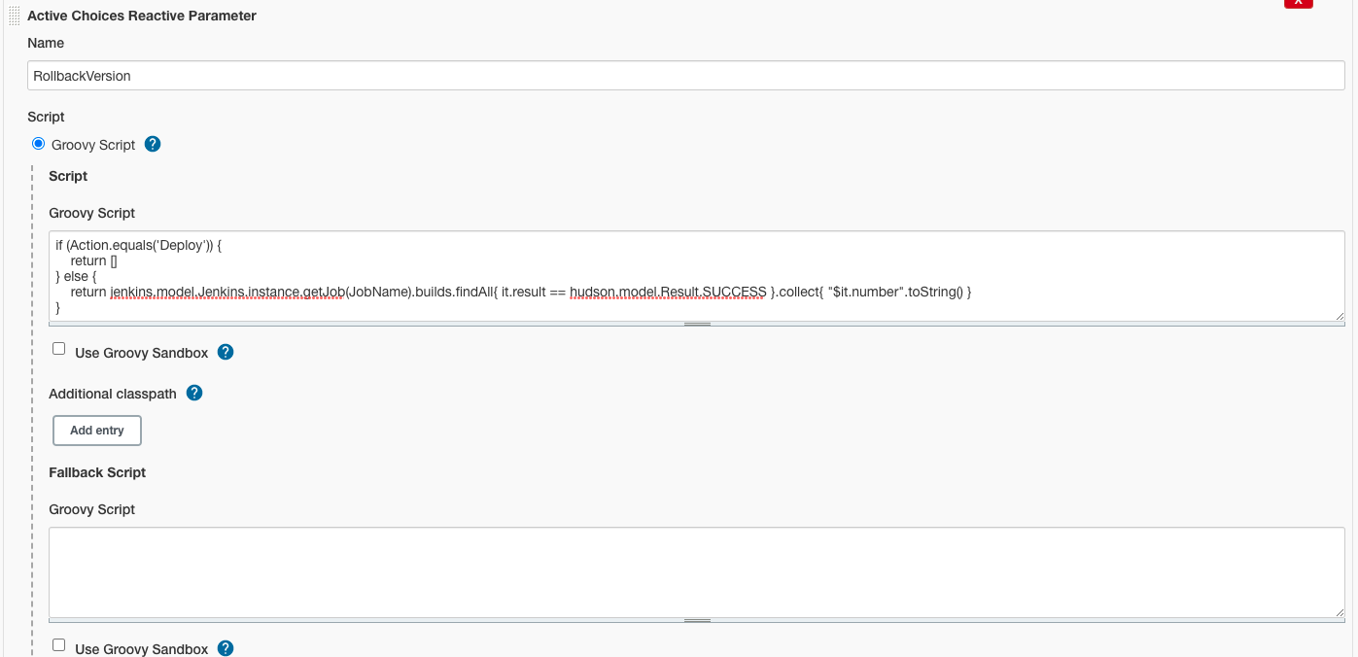Viewport: 1358px width, 657px height.
Task: Tick Use Groovy Sandbox under the Fallback Script
Action: (59, 645)
